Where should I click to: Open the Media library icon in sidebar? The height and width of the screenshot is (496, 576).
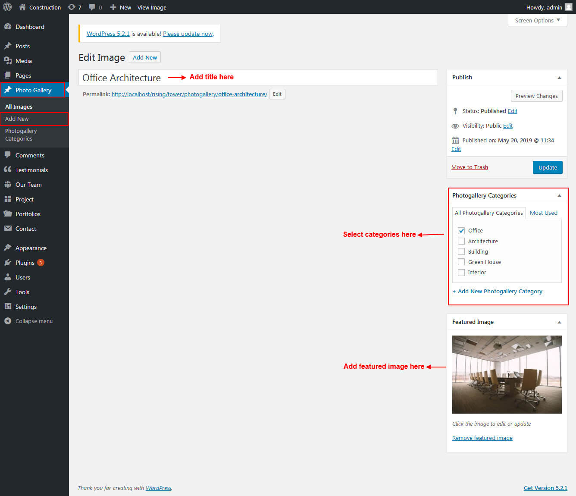[x=8, y=61]
